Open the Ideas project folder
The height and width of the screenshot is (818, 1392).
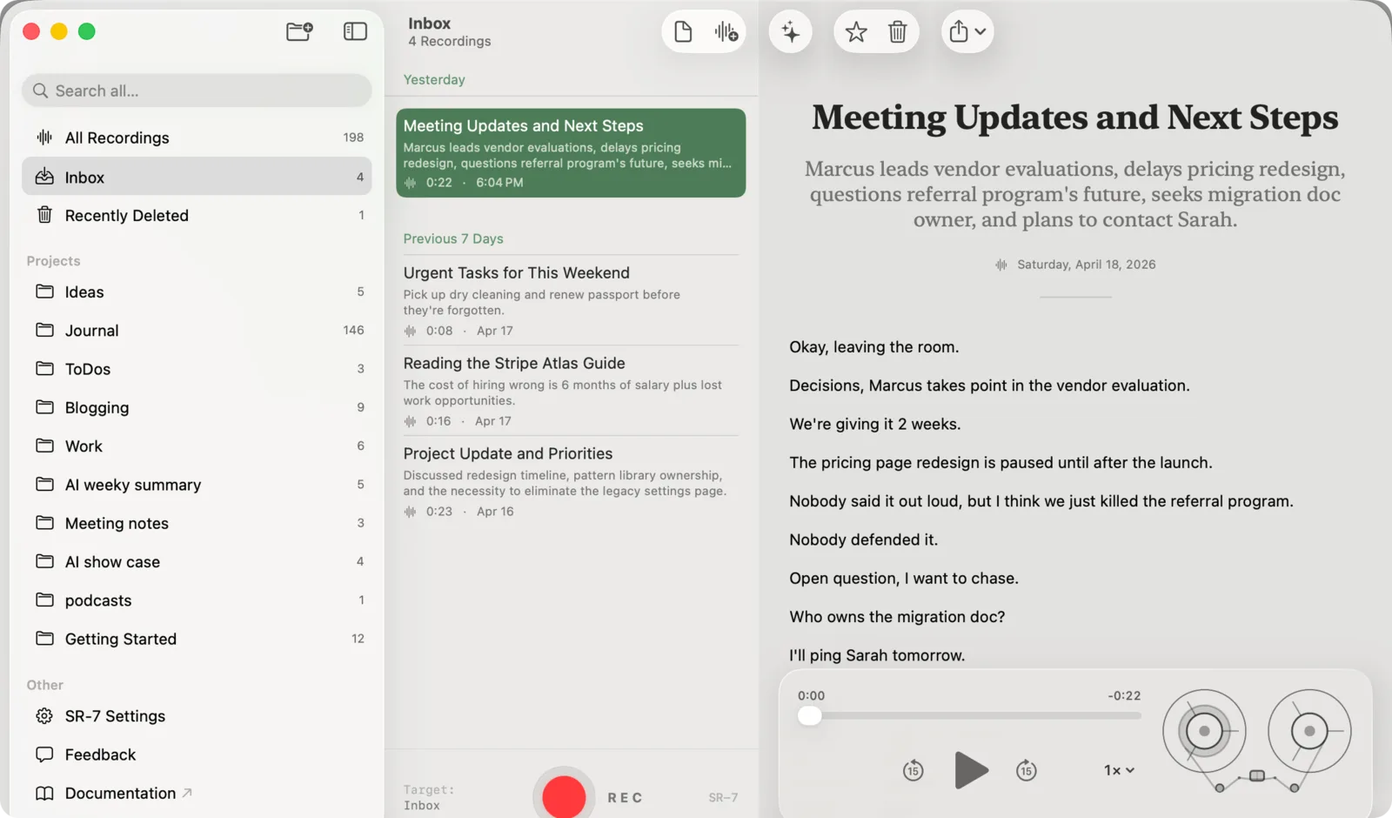(x=197, y=292)
